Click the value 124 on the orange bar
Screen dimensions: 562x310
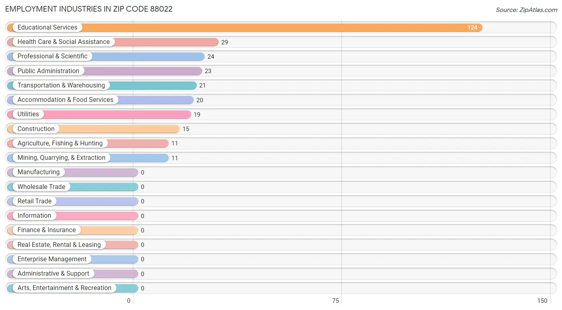pyautogui.click(x=472, y=28)
